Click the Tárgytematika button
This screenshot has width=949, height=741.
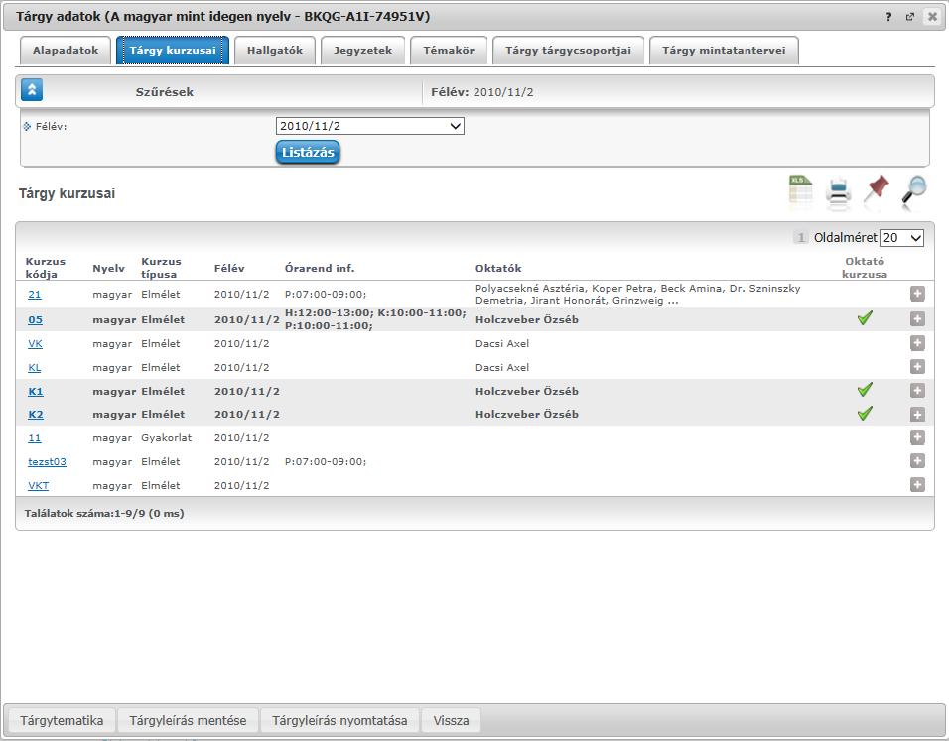(62, 720)
